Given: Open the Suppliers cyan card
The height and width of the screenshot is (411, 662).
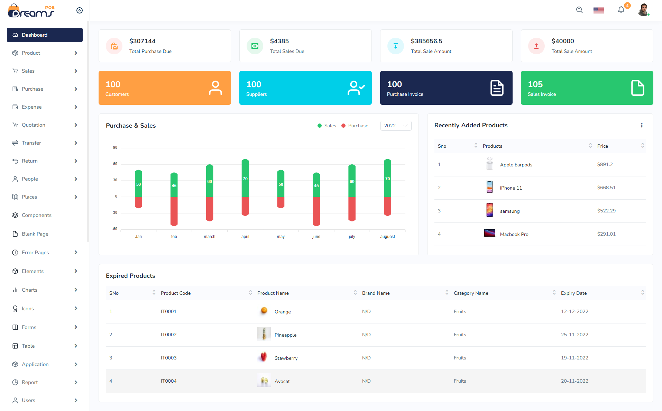Looking at the screenshot, I should click(x=305, y=88).
